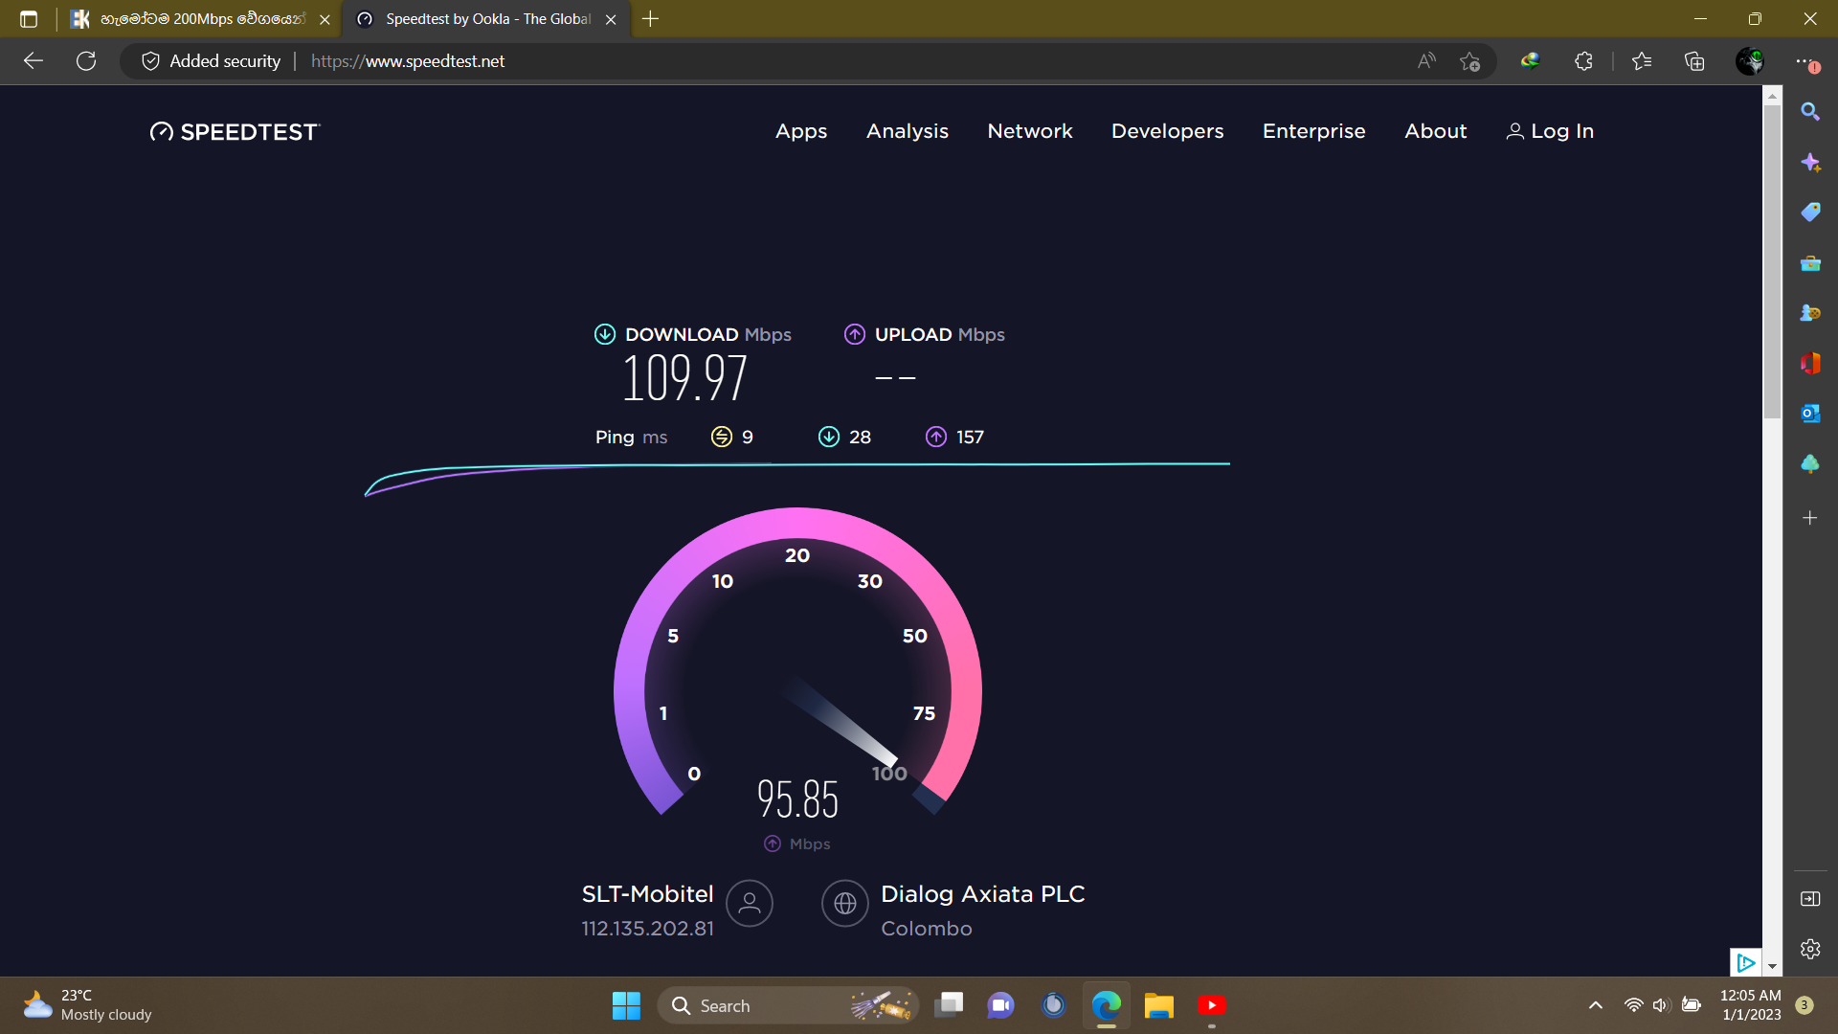The image size is (1838, 1034).
Task: Open sidebar settings gear
Action: click(x=1810, y=949)
